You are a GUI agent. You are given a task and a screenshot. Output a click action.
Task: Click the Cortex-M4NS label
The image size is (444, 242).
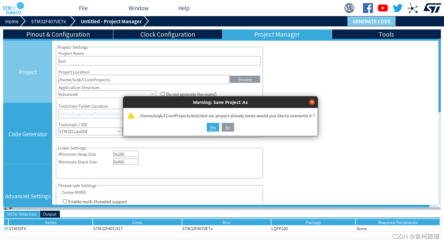pyautogui.click(x=74, y=192)
